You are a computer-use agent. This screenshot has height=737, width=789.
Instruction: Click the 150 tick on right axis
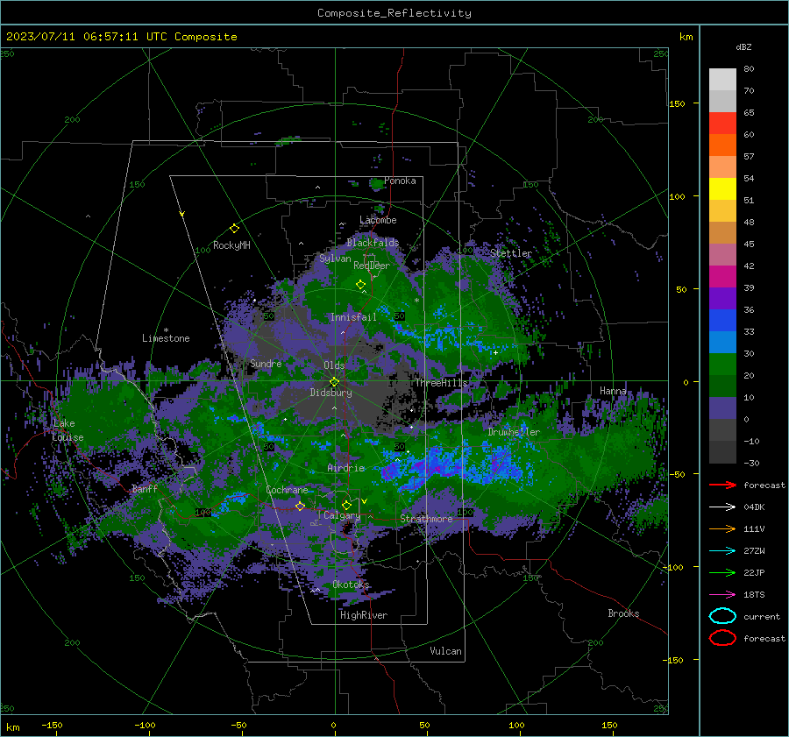pos(677,103)
